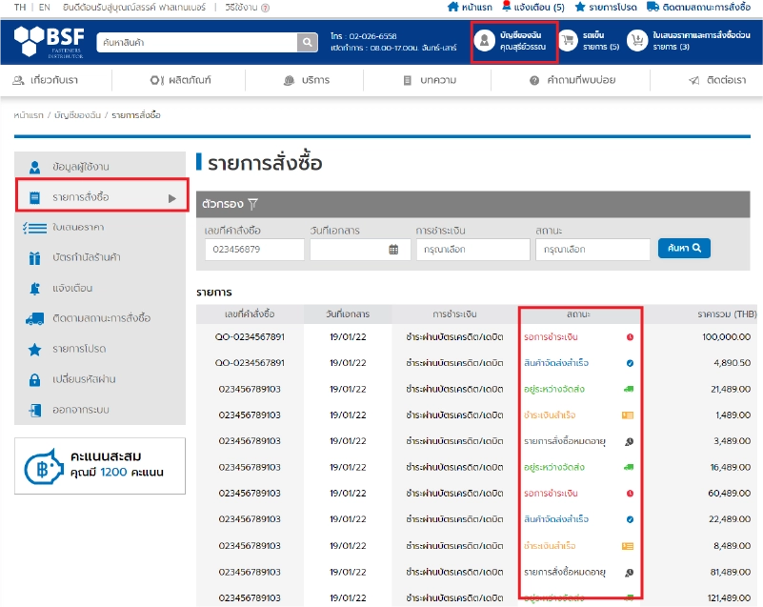763x607 pixels.
Task: Open favorites star รายการโปรด in top bar
Action: coord(580,7)
